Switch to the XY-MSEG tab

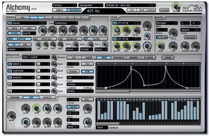(x=148, y=57)
